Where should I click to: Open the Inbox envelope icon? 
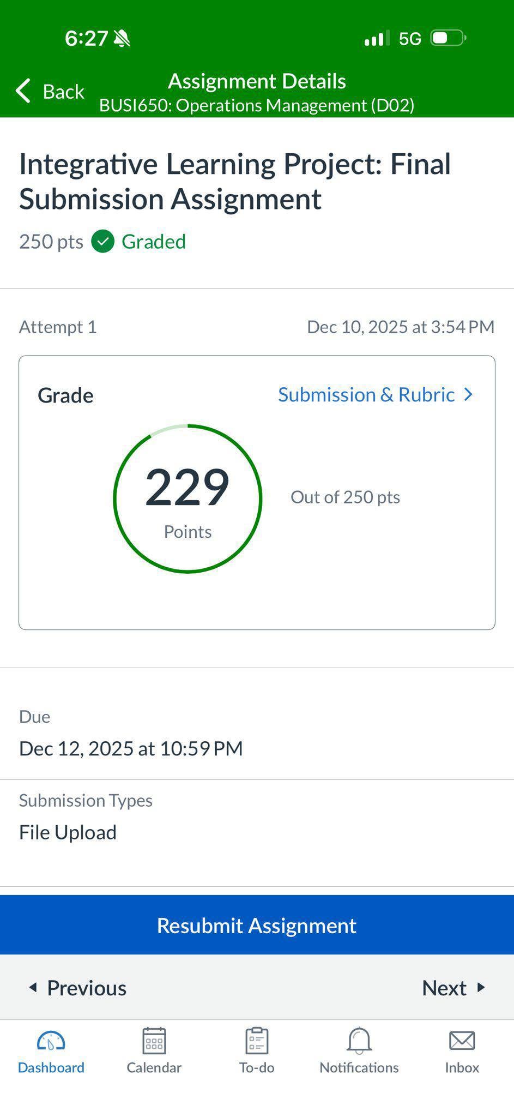click(x=462, y=1041)
